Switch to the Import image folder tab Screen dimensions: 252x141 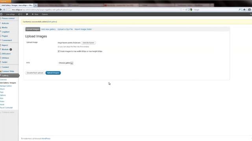(83, 29)
